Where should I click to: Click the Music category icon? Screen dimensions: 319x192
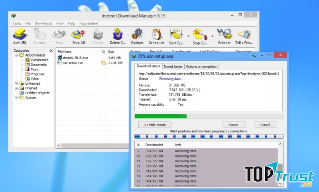point(27,69)
